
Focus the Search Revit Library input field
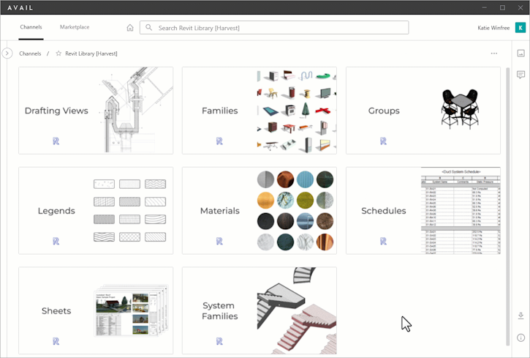[x=274, y=28]
